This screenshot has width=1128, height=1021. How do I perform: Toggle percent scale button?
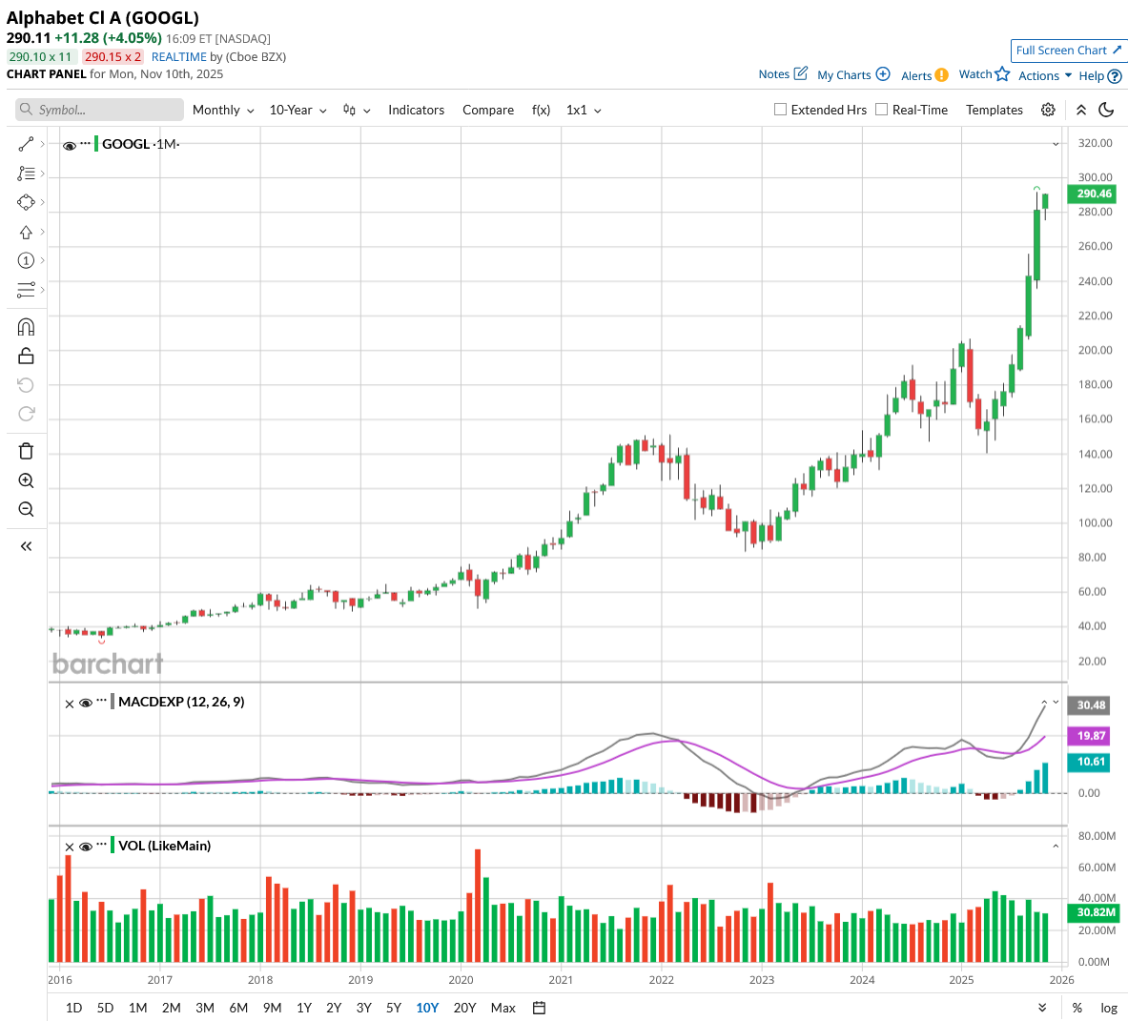click(x=1077, y=1008)
